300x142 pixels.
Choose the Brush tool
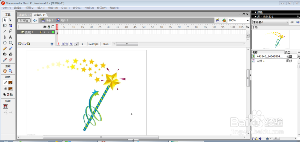pos(10,48)
